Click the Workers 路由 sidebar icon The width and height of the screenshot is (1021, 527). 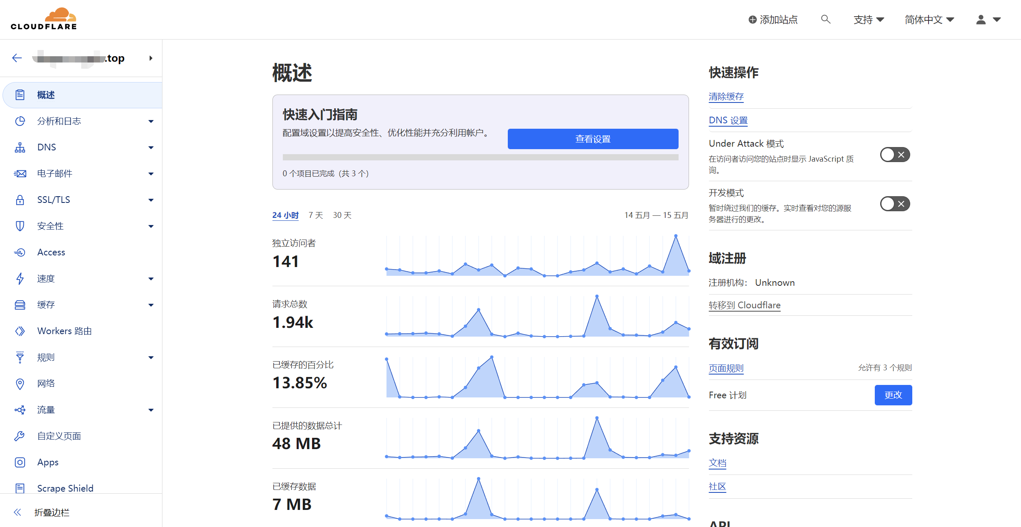[20, 331]
